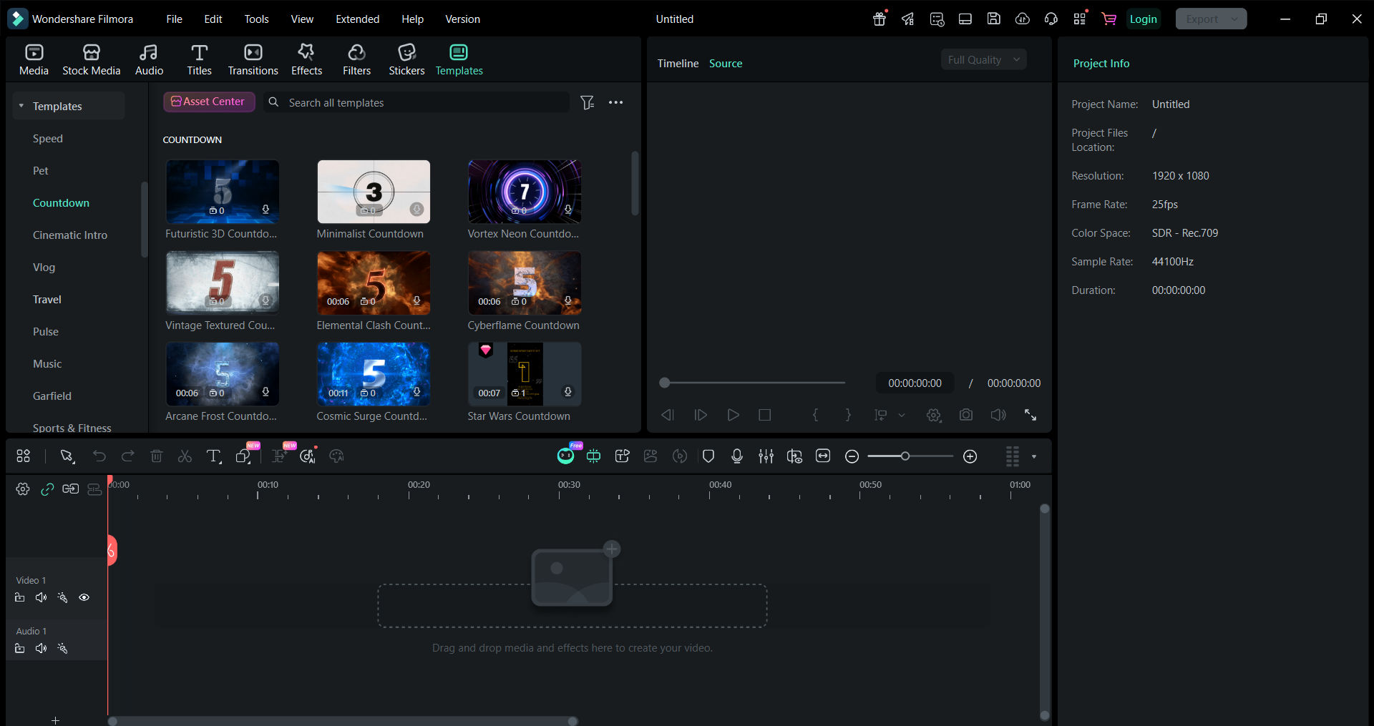Viewport: 1374px width, 726px height.
Task: Lock the Audio 1 track
Action: pyautogui.click(x=19, y=649)
